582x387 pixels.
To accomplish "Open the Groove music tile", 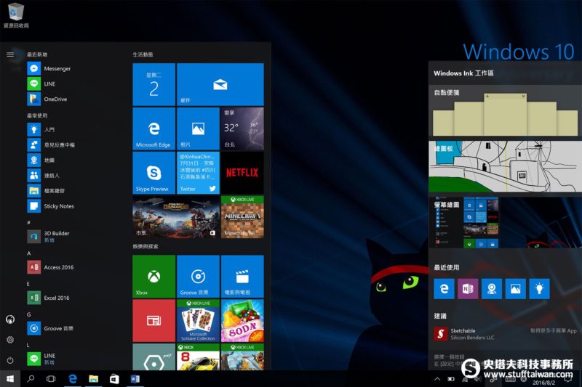I will point(198,276).
